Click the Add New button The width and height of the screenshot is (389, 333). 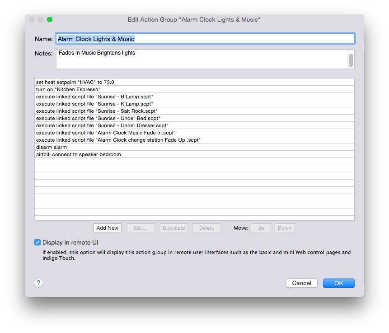108,228
